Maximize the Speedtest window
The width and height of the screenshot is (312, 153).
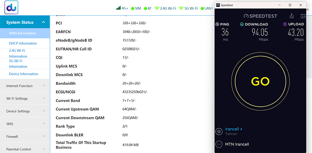(x=290, y=5)
